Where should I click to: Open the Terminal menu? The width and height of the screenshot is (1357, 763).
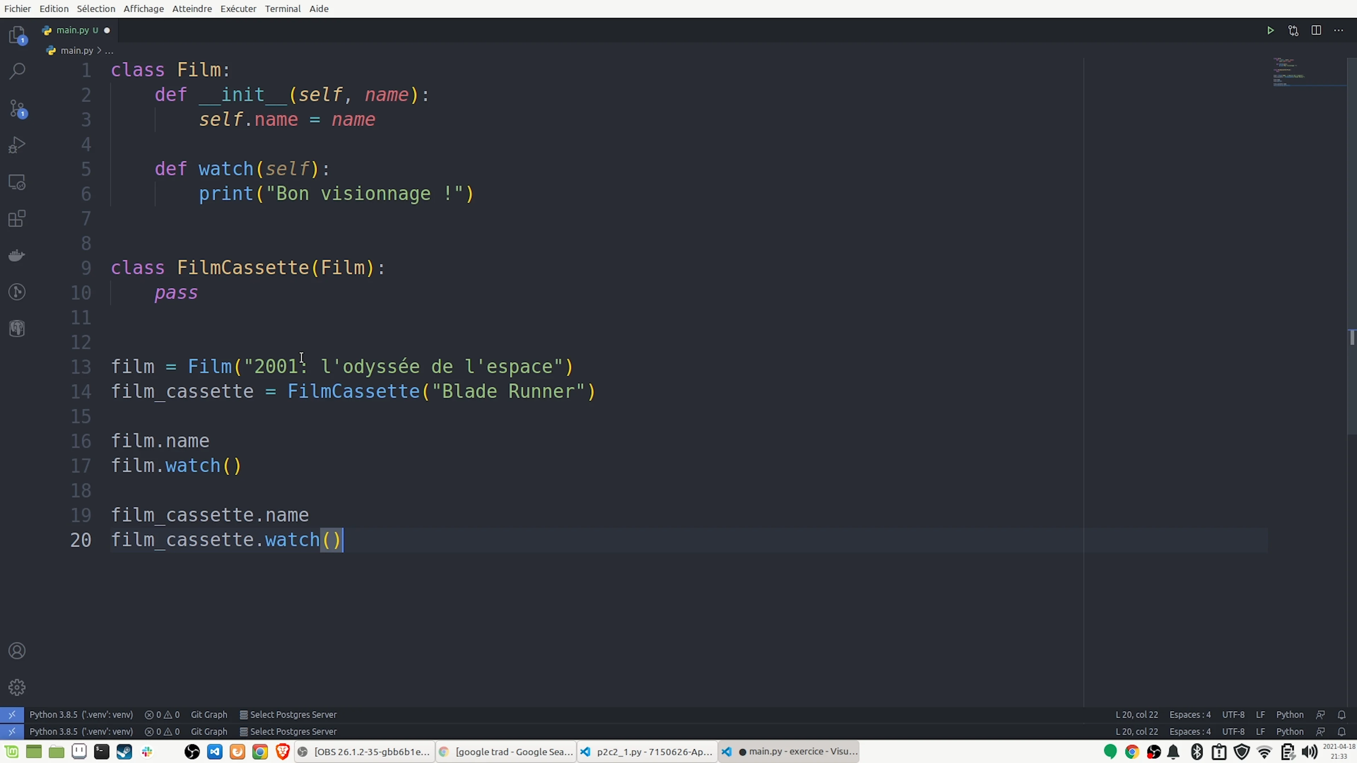click(282, 8)
